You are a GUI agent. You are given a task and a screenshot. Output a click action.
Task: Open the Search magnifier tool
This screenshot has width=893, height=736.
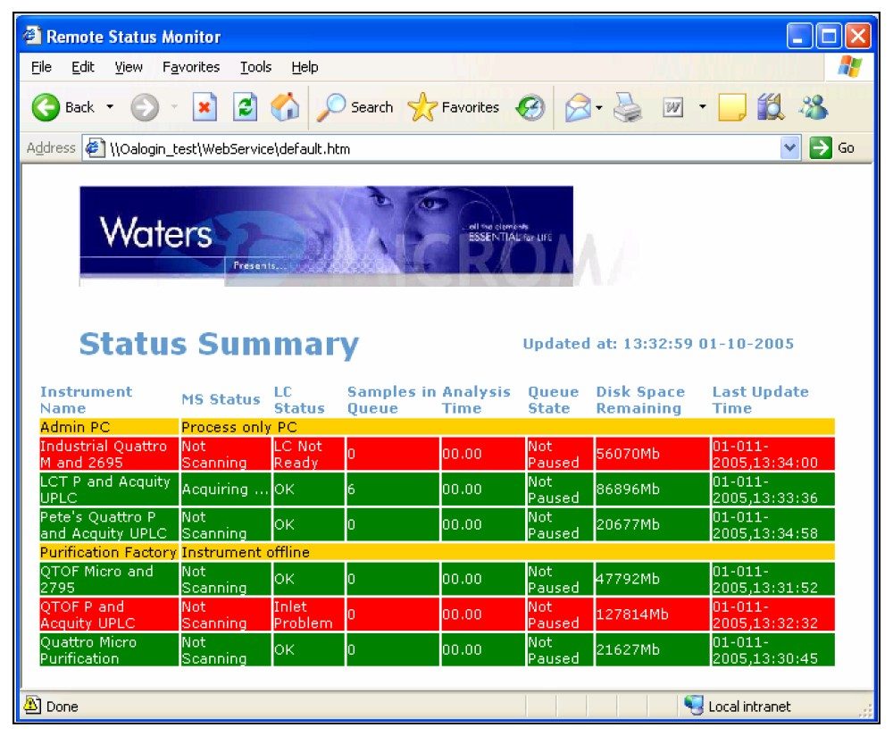coord(355,107)
